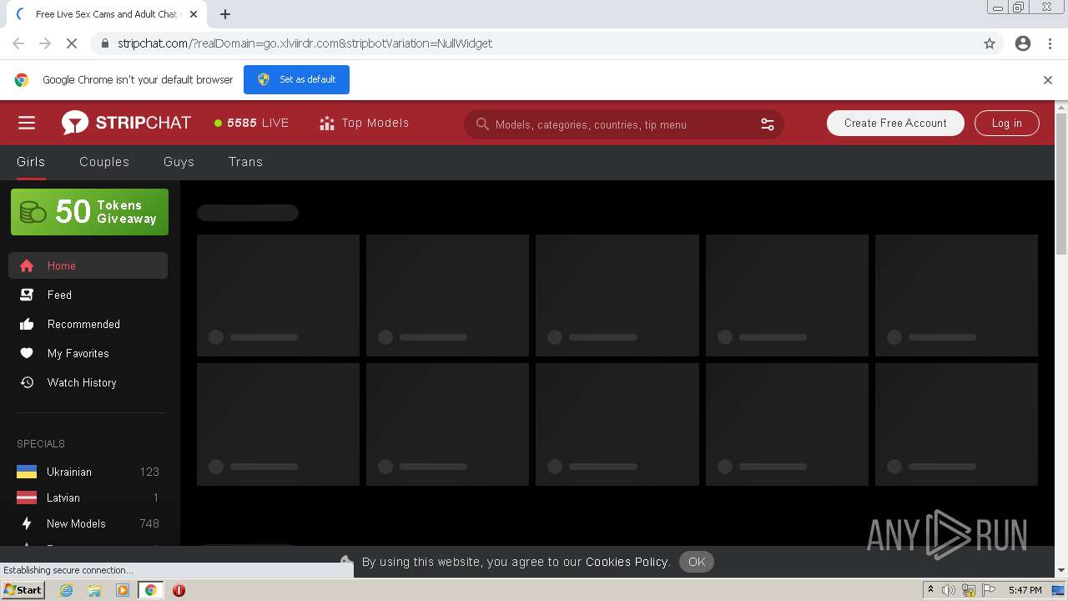1068x601 pixels.
Task: View site security lock info
Action: pyautogui.click(x=104, y=43)
